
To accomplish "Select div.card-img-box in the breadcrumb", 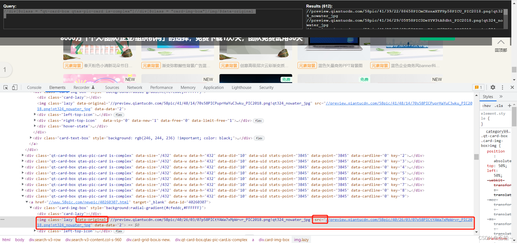I will point(274,239).
